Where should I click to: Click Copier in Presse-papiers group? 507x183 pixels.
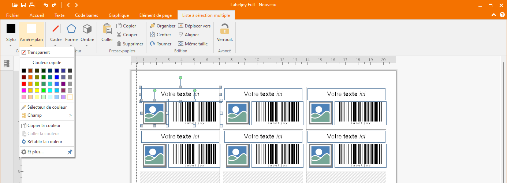click(126, 26)
